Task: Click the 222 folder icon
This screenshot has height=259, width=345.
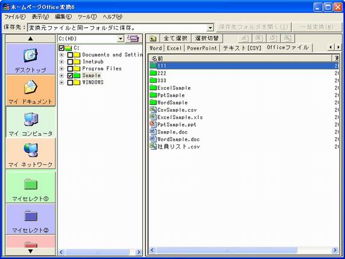Action: tap(153, 73)
